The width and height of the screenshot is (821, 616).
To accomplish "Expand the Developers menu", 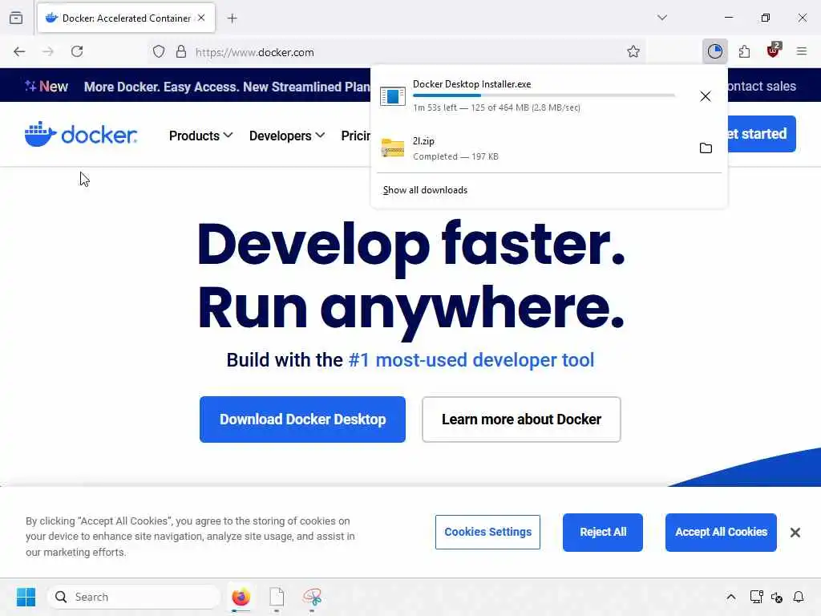I will click(x=287, y=136).
